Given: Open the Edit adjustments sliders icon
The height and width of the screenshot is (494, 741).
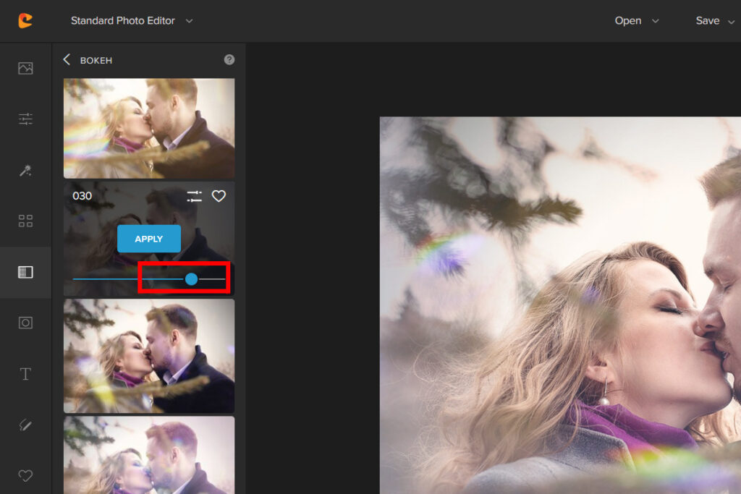Looking at the screenshot, I should tap(25, 119).
